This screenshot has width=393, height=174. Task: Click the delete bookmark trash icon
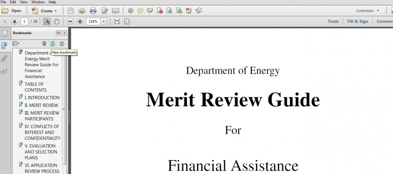44,44
